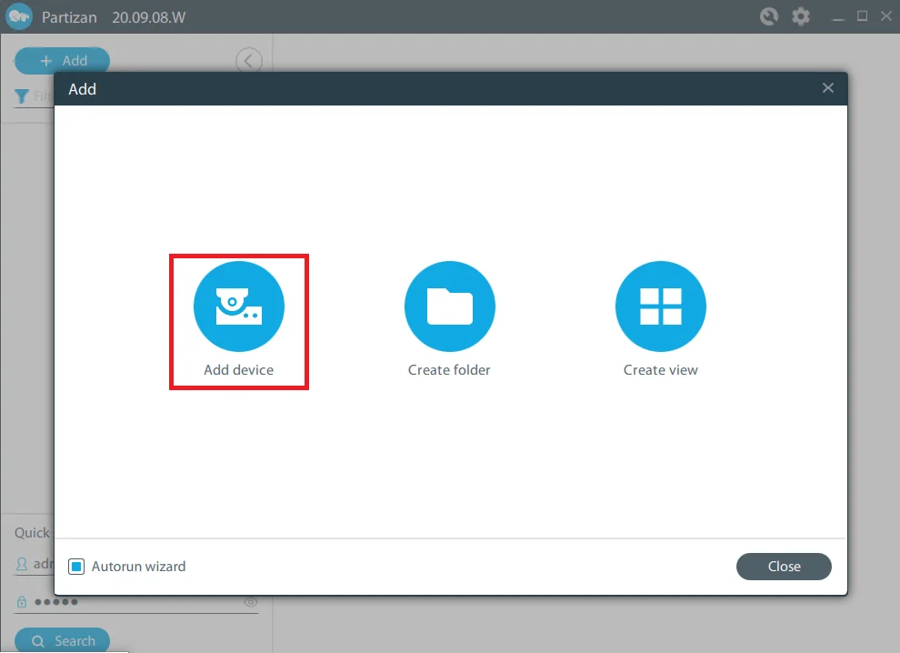
Task: Open the Create folder option
Action: [449, 306]
